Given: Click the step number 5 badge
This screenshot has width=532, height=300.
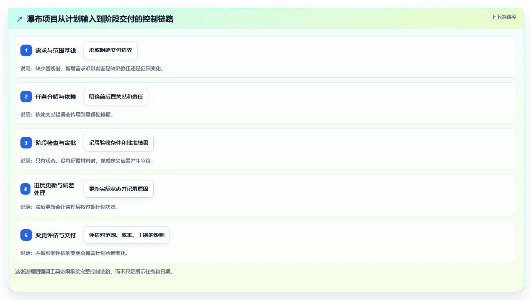Looking at the screenshot, I should tap(26, 235).
